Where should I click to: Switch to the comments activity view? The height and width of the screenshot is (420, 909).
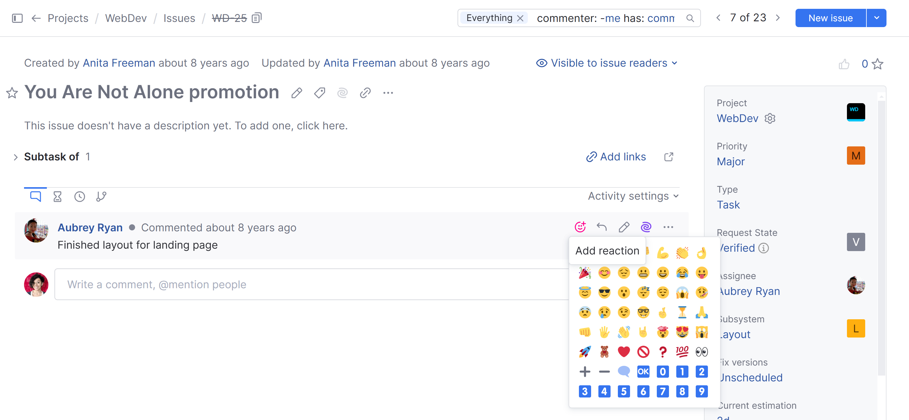coord(36,196)
